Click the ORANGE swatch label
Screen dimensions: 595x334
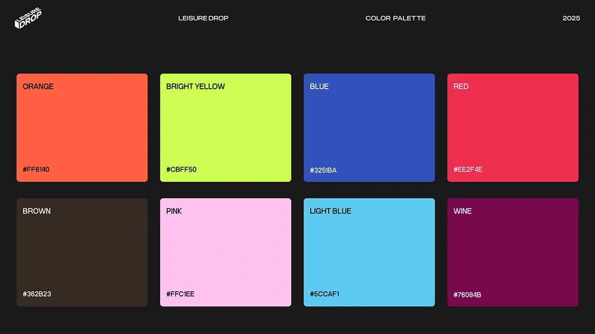coord(38,86)
